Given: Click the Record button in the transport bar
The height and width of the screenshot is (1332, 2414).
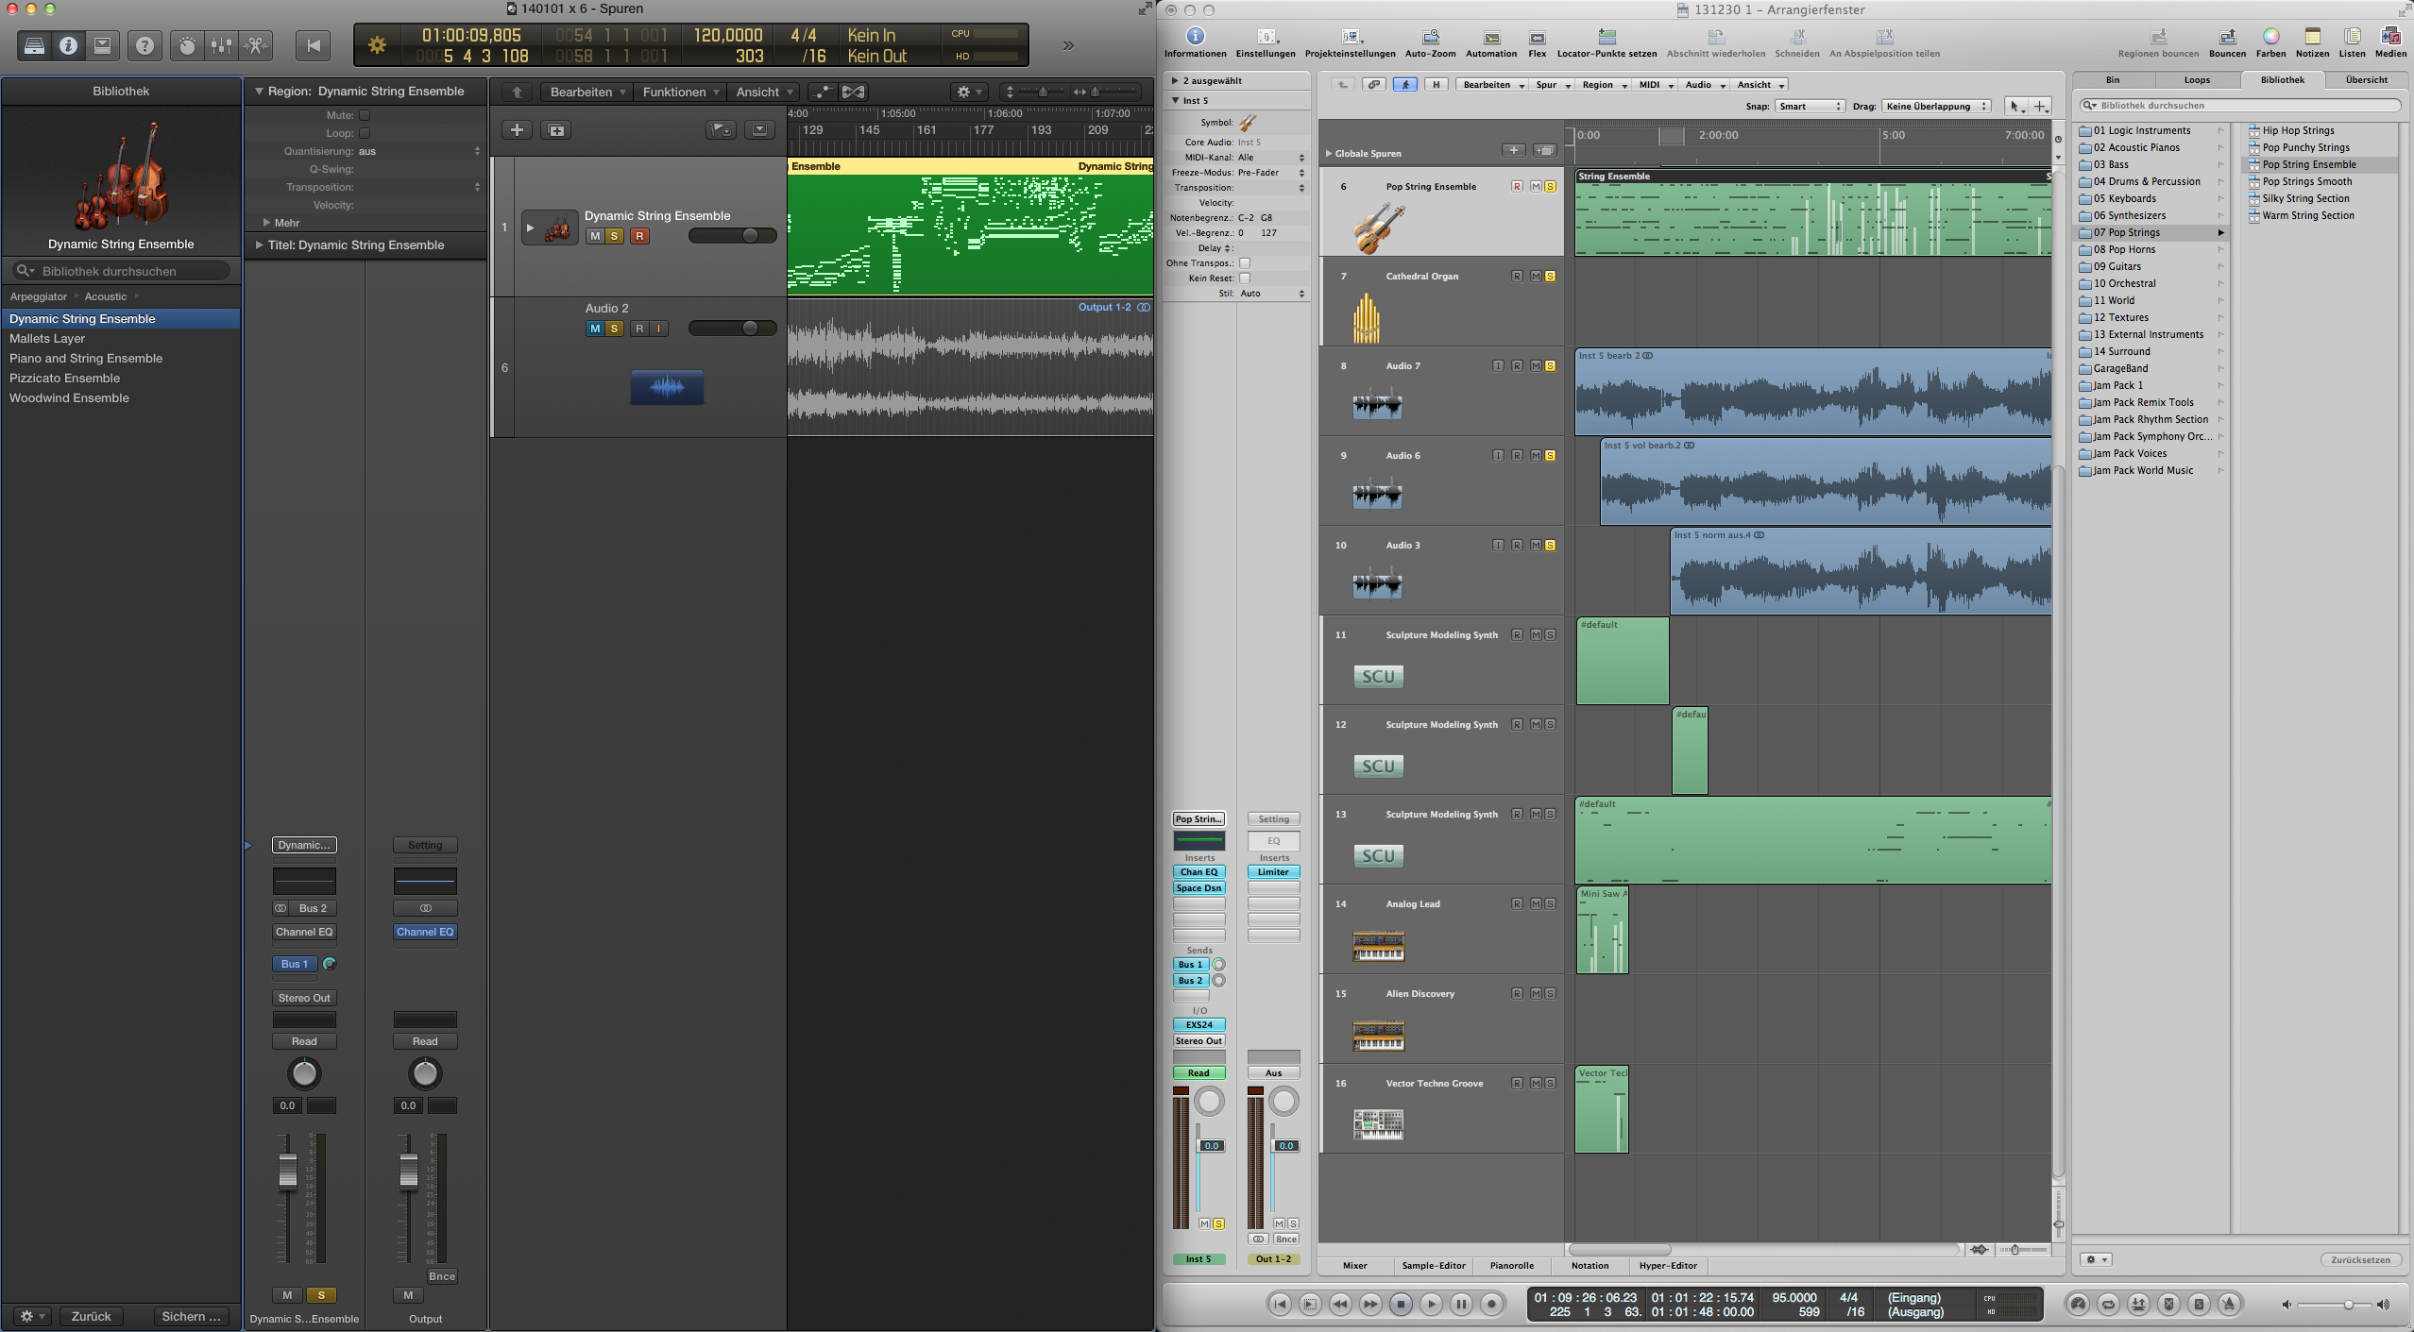Looking at the screenshot, I should click(x=1491, y=1304).
